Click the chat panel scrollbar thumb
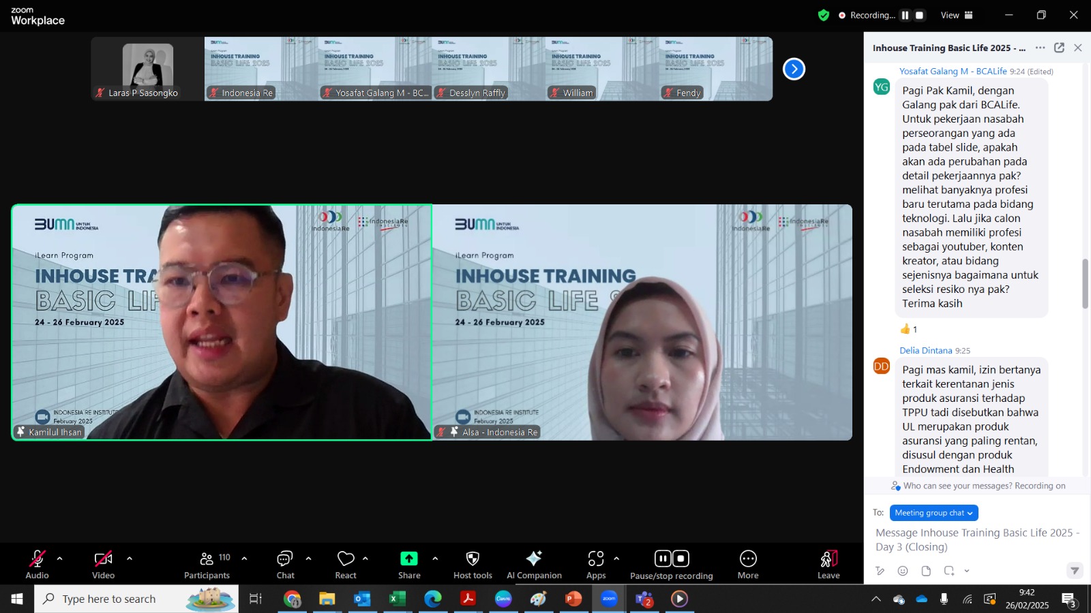Image resolution: width=1091 pixels, height=613 pixels. [x=1085, y=284]
